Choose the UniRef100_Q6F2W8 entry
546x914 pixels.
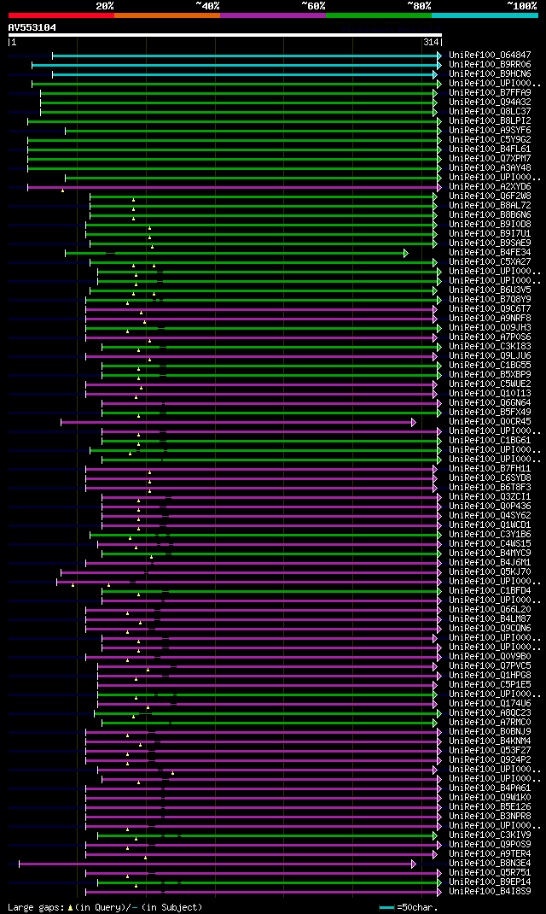(x=490, y=196)
